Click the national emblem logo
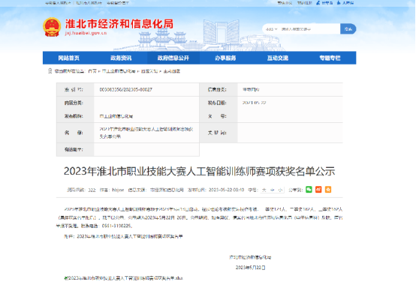Image resolution: width=416 pixels, height=291 pixels. 52,27
